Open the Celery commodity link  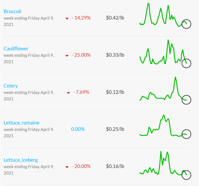point(11,86)
